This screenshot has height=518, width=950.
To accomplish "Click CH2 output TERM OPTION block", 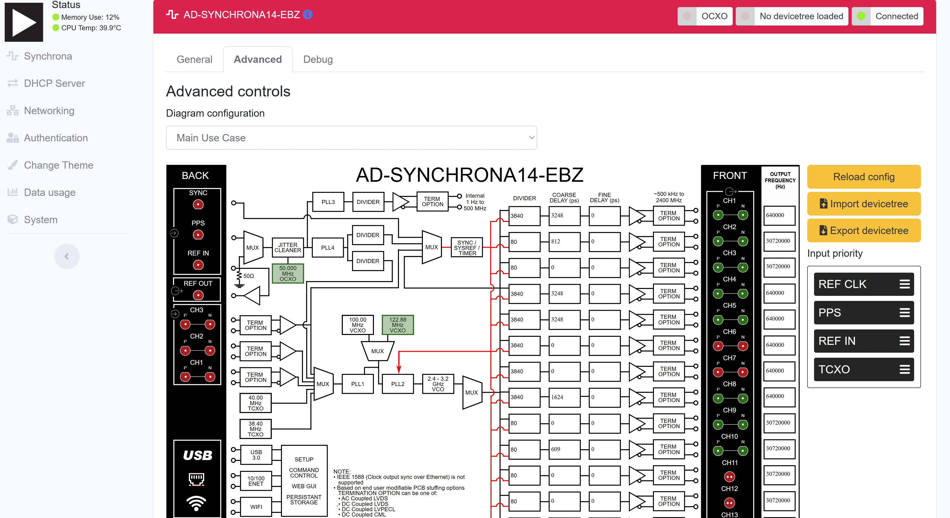I will (x=669, y=242).
